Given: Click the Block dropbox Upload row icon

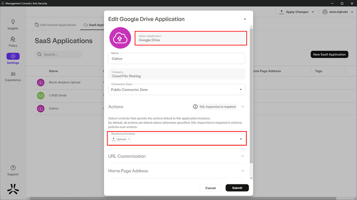Looking at the screenshot, I should [41, 83].
